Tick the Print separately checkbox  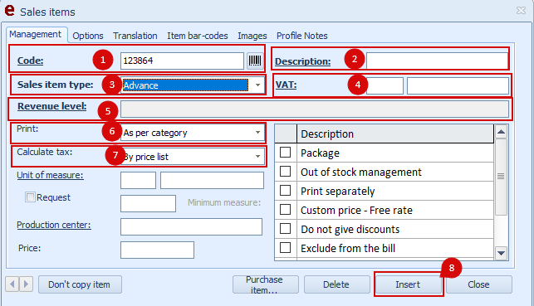coord(285,191)
